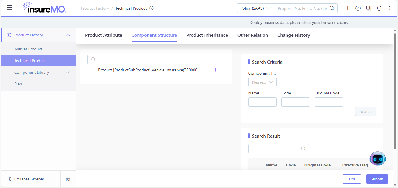
Task: Remove the node with the tree minus icon
Action: click(x=222, y=70)
